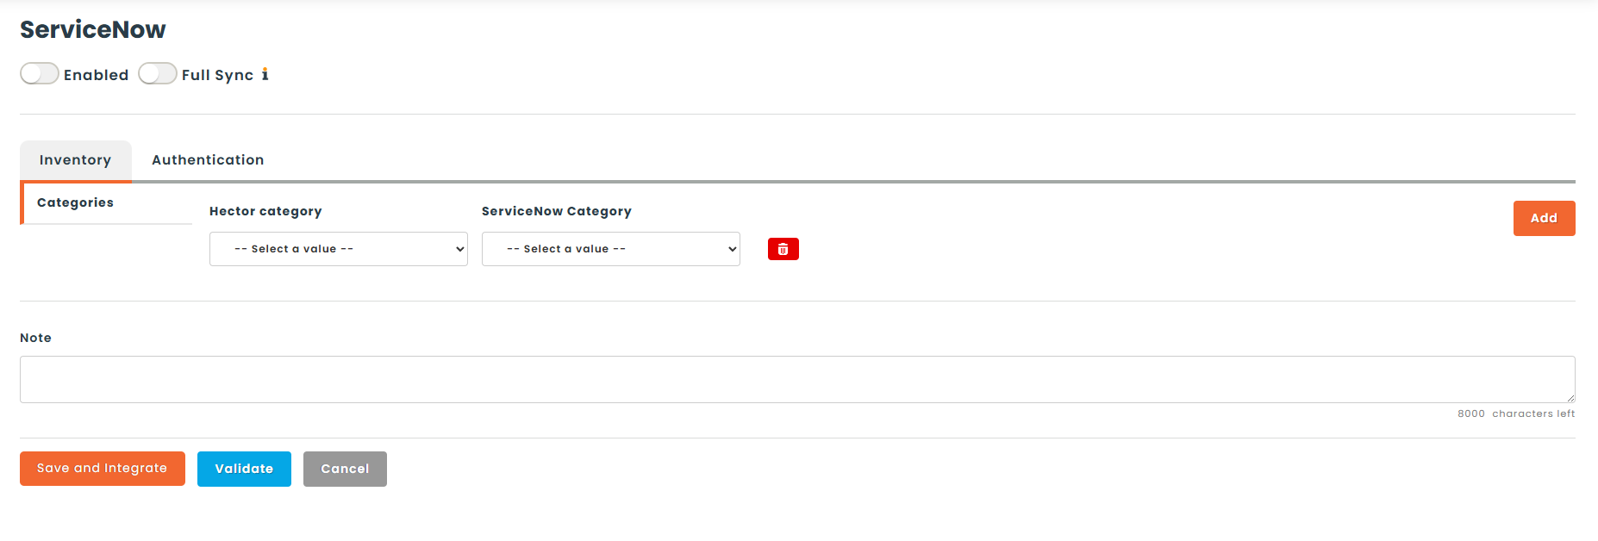Grab the Note field resize handle
The height and width of the screenshot is (541, 1598).
click(1570, 398)
